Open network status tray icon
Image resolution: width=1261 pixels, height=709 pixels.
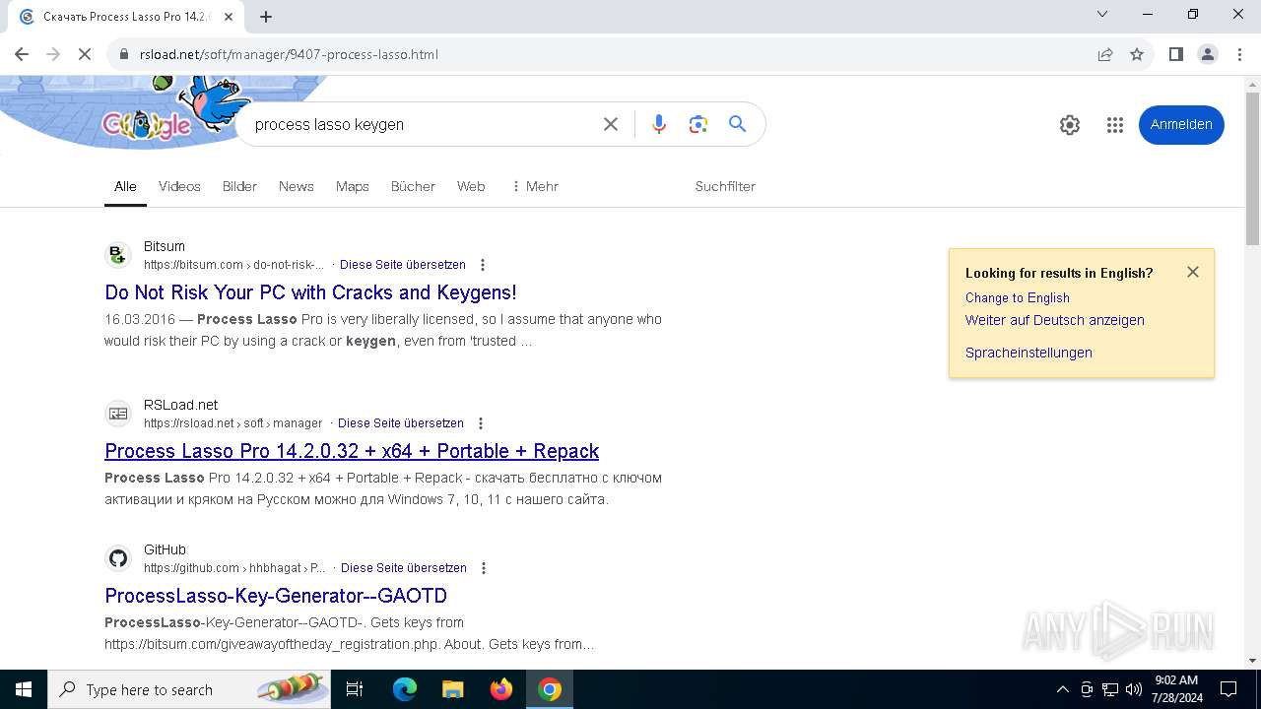pyautogui.click(x=1110, y=689)
